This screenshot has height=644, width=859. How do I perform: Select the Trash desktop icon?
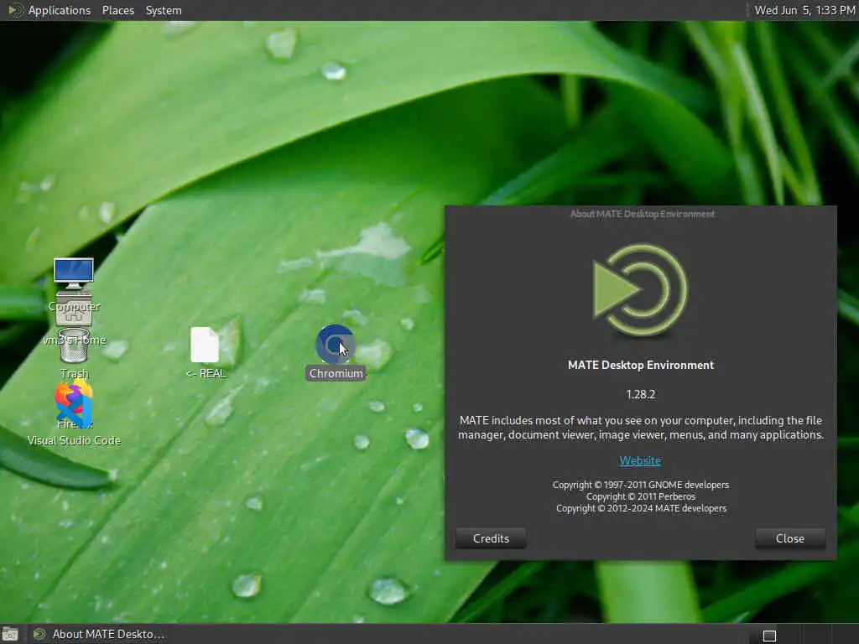click(74, 346)
